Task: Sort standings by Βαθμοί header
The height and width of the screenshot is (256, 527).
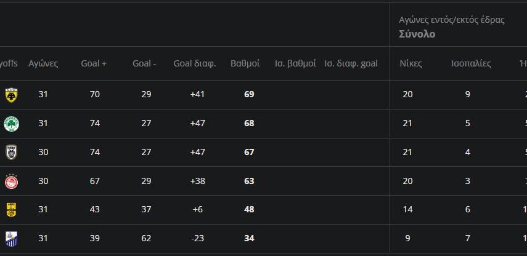Action: tap(245, 63)
